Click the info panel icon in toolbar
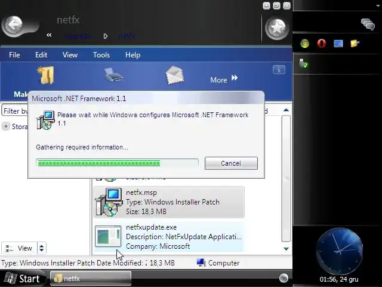 [279, 70]
